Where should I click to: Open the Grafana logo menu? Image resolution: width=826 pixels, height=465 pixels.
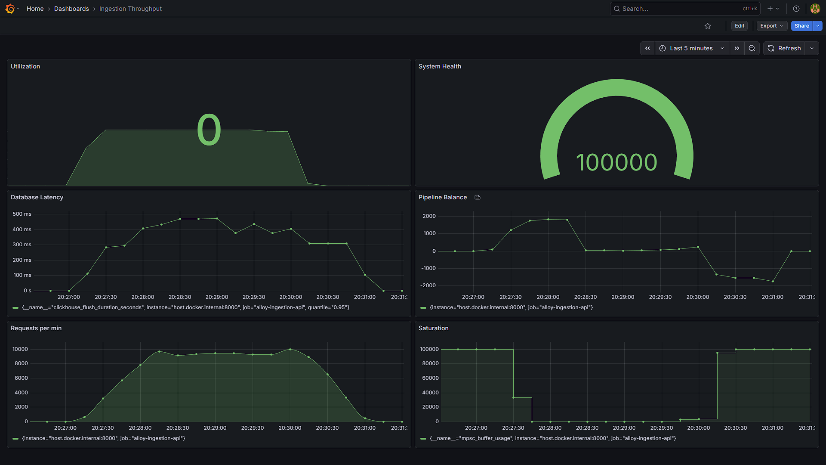coord(10,9)
